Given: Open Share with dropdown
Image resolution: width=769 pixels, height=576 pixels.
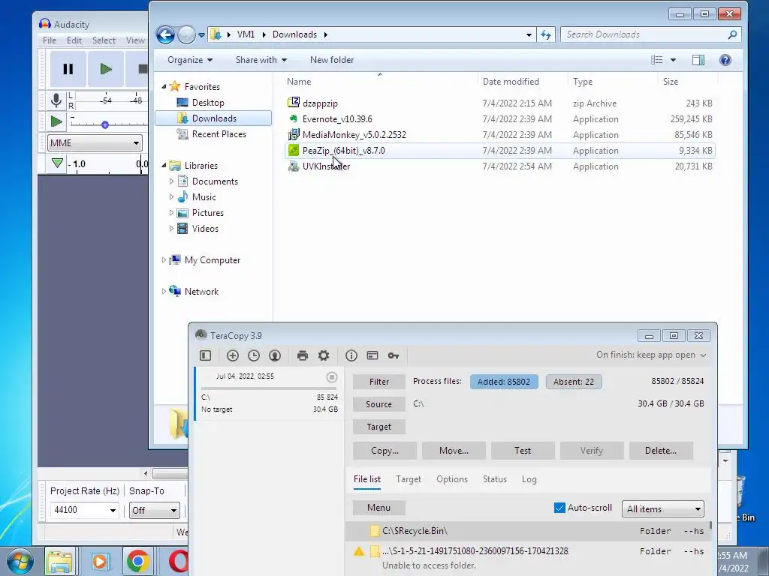Looking at the screenshot, I should (261, 60).
